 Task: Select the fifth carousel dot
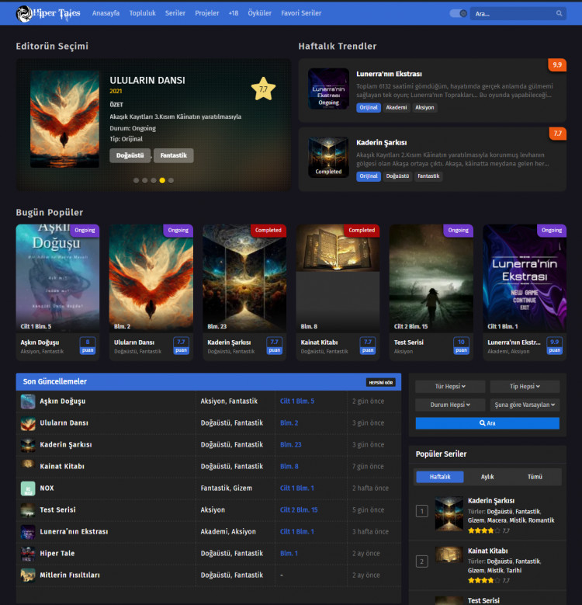point(171,180)
